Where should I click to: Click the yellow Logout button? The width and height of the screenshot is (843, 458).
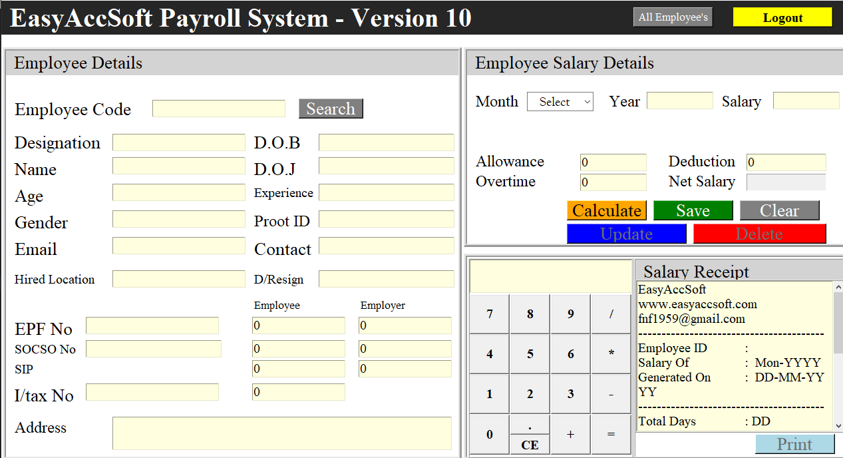[x=782, y=17]
